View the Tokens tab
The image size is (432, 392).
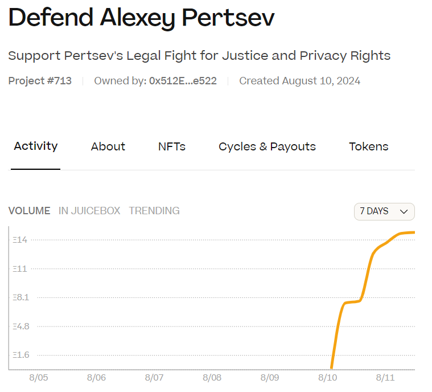click(369, 146)
